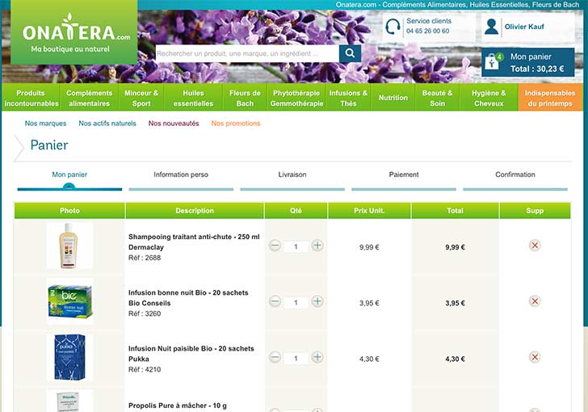The width and height of the screenshot is (588, 412).
Task: Open Hygiène & Cheveux menu
Action: click(x=489, y=98)
